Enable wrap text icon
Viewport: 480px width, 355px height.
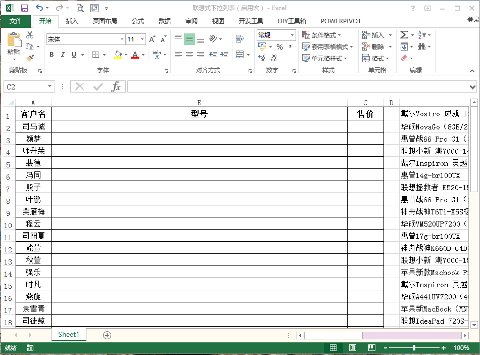[240, 39]
